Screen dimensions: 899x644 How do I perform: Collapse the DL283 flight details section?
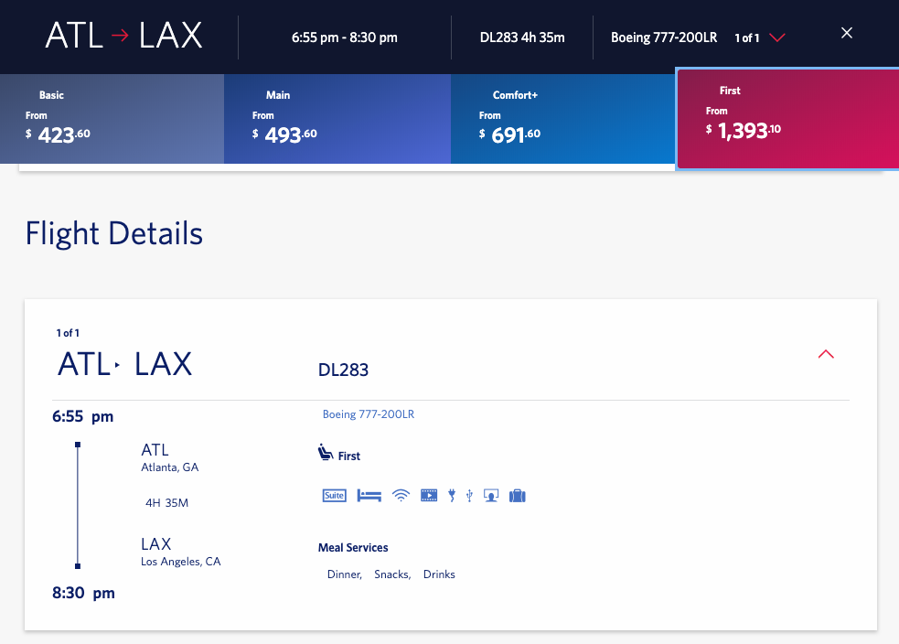[x=826, y=354]
